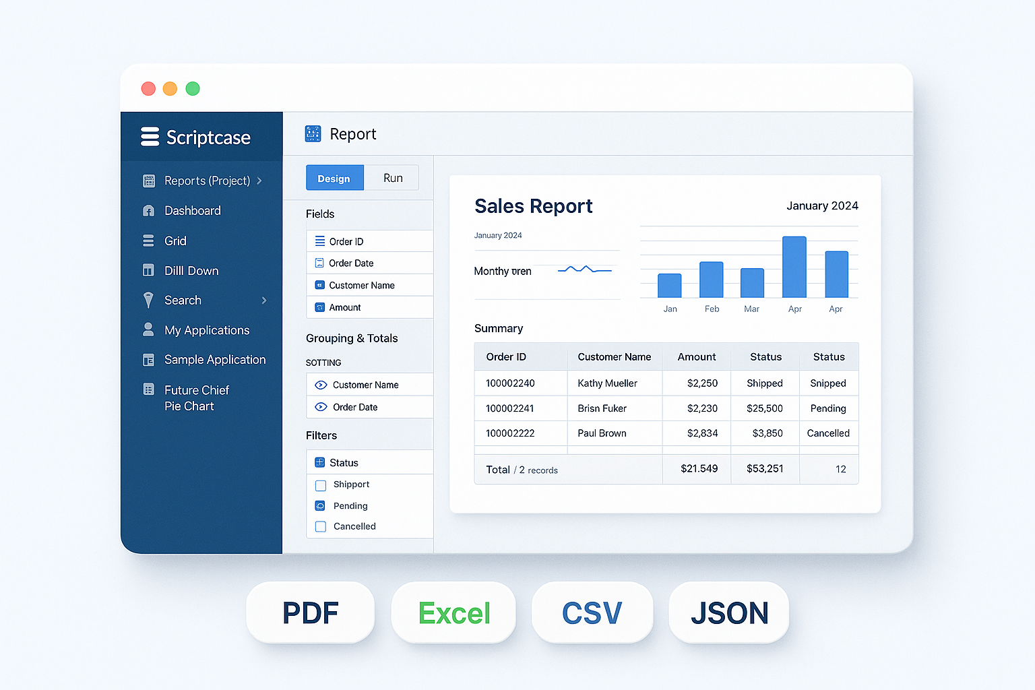Enable the Cancelled status filter
This screenshot has width=1035, height=690.
320,526
